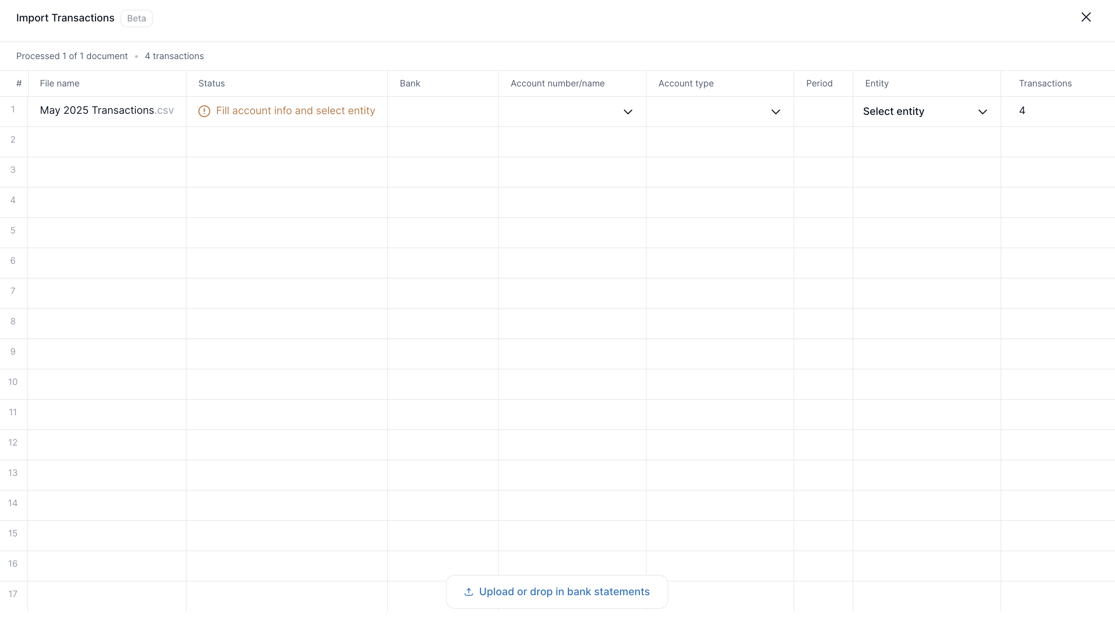Click the Fill account info and select entity status
The width and height of the screenshot is (1115, 617).
pyautogui.click(x=296, y=110)
